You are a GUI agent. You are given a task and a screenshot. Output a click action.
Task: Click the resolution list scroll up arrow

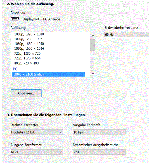coord(93,35)
